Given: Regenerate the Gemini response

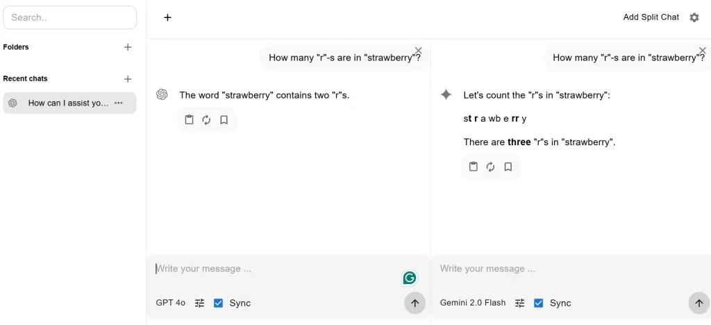Looking at the screenshot, I should coord(490,167).
